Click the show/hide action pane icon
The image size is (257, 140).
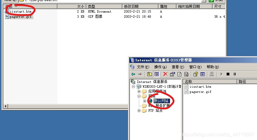click(x=203, y=74)
